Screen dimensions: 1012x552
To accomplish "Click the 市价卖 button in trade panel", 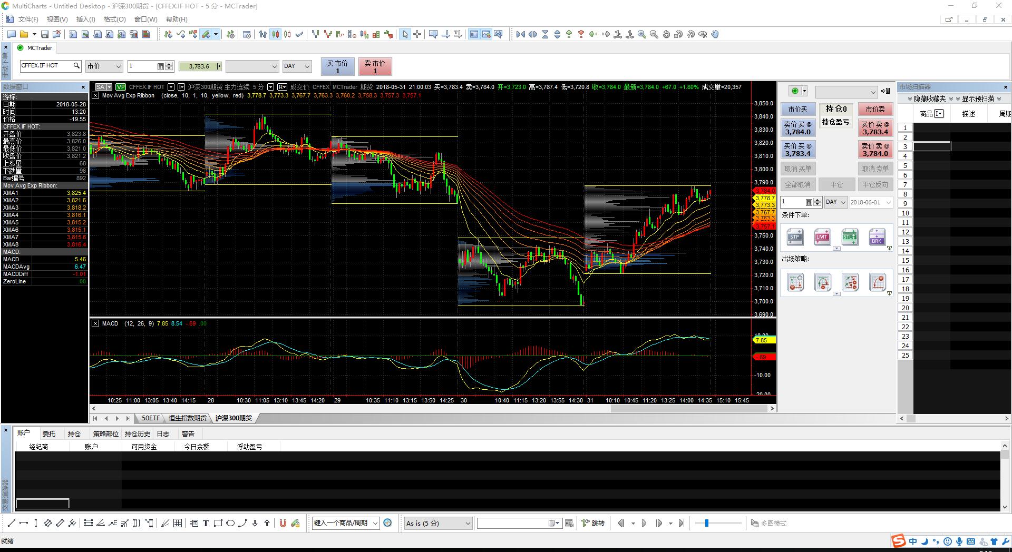I will coord(875,109).
